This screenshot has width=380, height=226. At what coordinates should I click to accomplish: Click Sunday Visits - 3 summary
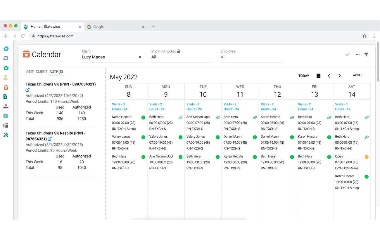[x=118, y=104]
